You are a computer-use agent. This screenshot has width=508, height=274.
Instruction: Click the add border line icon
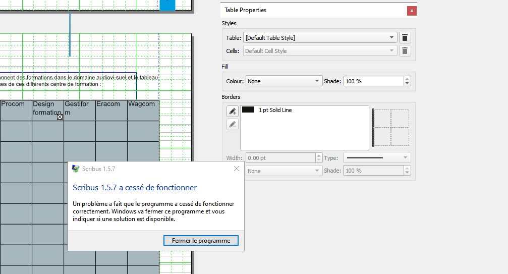233,112
